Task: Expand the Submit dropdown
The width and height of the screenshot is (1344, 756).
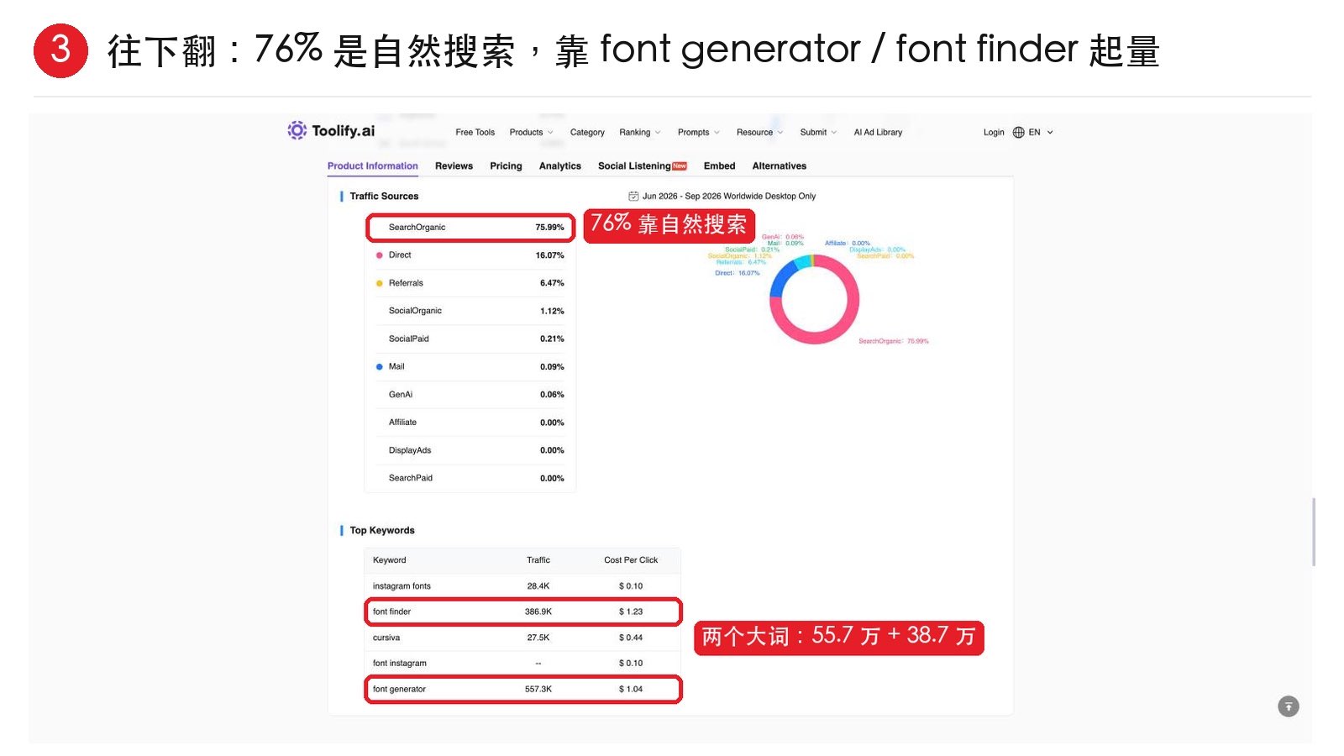Action: tap(817, 132)
